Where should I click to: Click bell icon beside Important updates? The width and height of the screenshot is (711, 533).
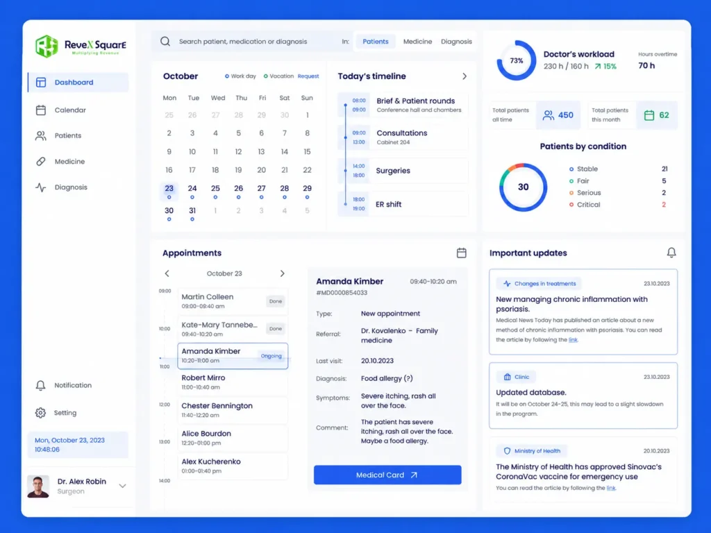[x=671, y=253]
